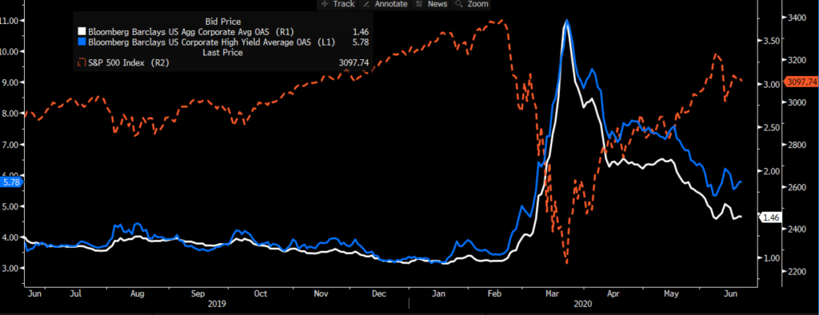Select legend entry US Corporate High Yield Average OAS
The image size is (819, 315).
pyautogui.click(x=212, y=42)
